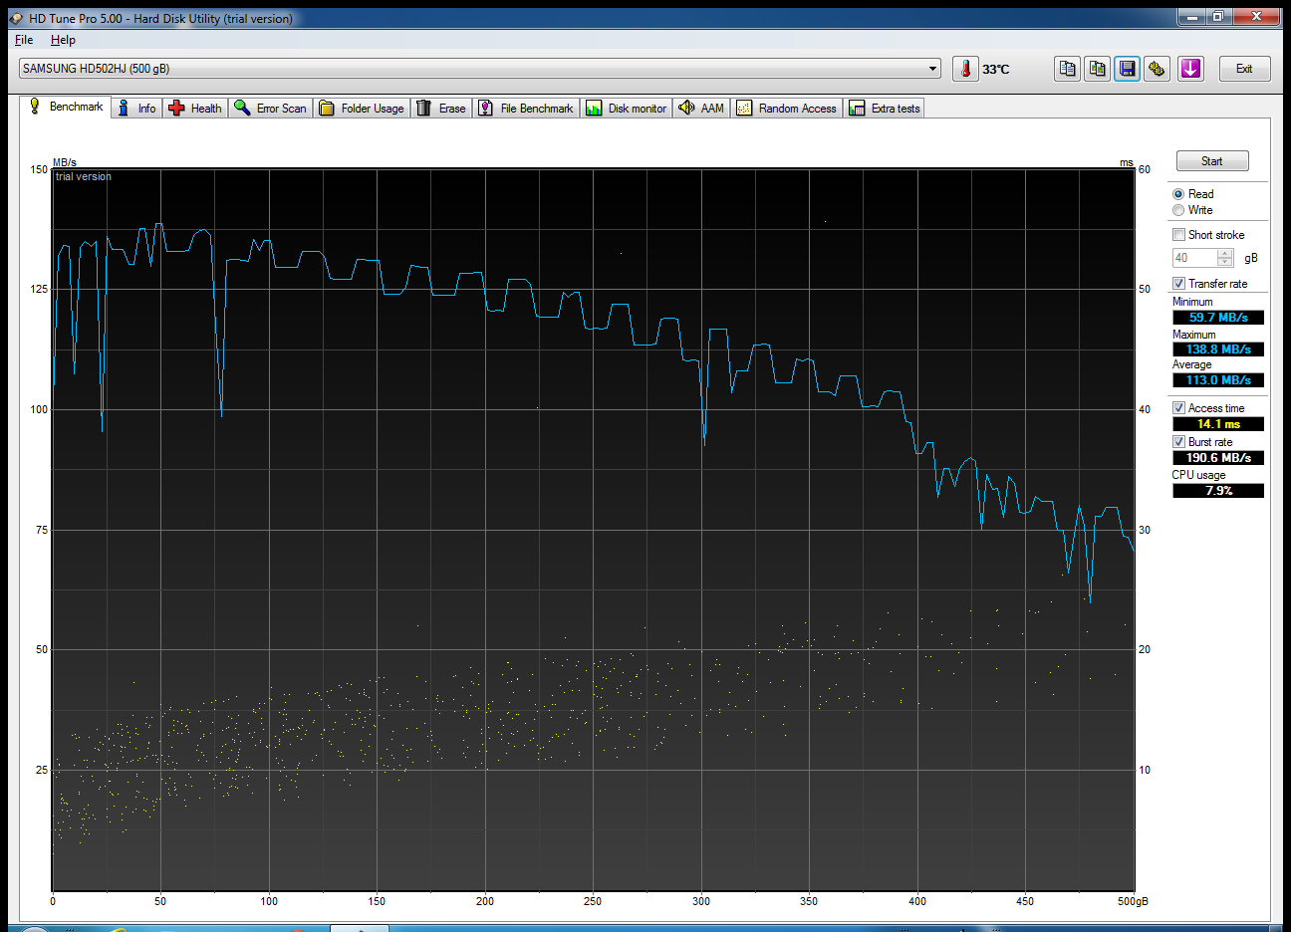Copy screenshot to clipboard icon

(x=1097, y=69)
